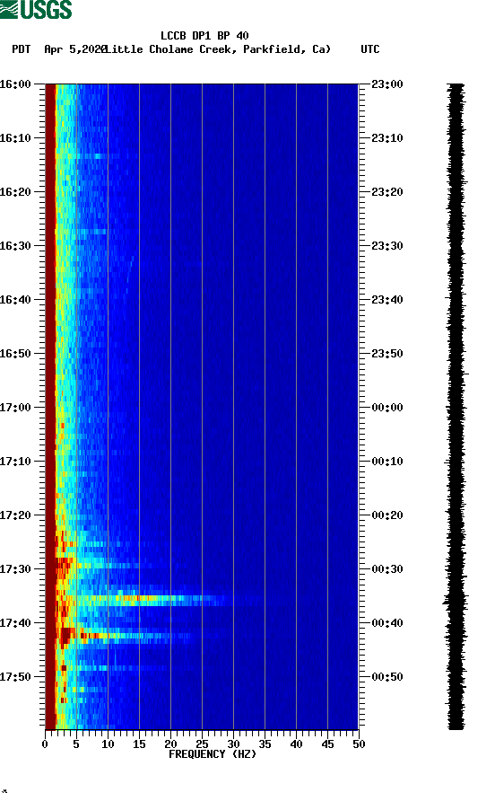Select the title text "LCCB DP1 BP 40"
The image size is (495, 801).
pos(204,36)
